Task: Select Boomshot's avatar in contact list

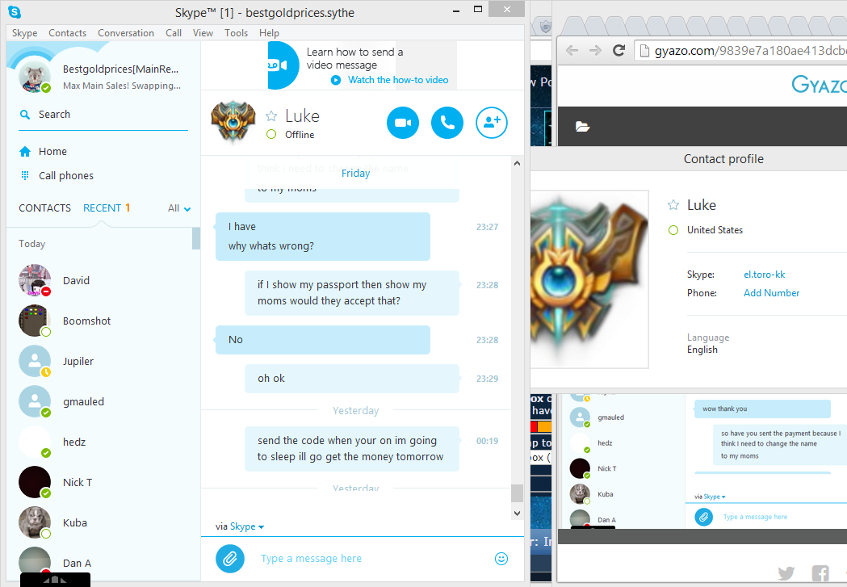Action: (x=35, y=321)
